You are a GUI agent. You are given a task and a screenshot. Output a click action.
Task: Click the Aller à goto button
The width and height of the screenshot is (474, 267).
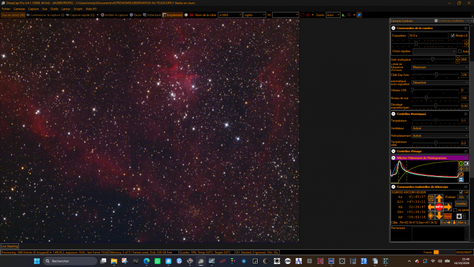[x=462, y=223]
